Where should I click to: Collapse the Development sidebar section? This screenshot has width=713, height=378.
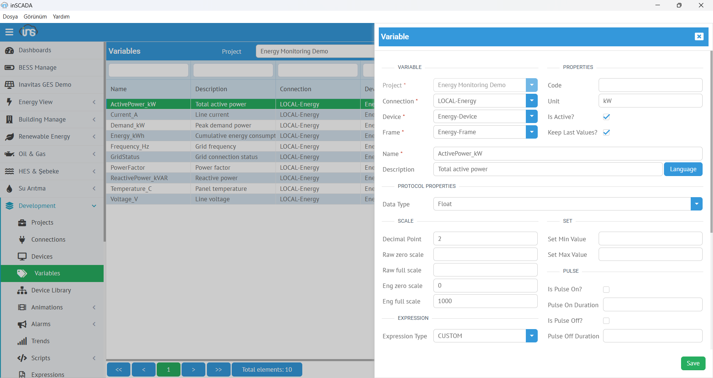tap(94, 206)
